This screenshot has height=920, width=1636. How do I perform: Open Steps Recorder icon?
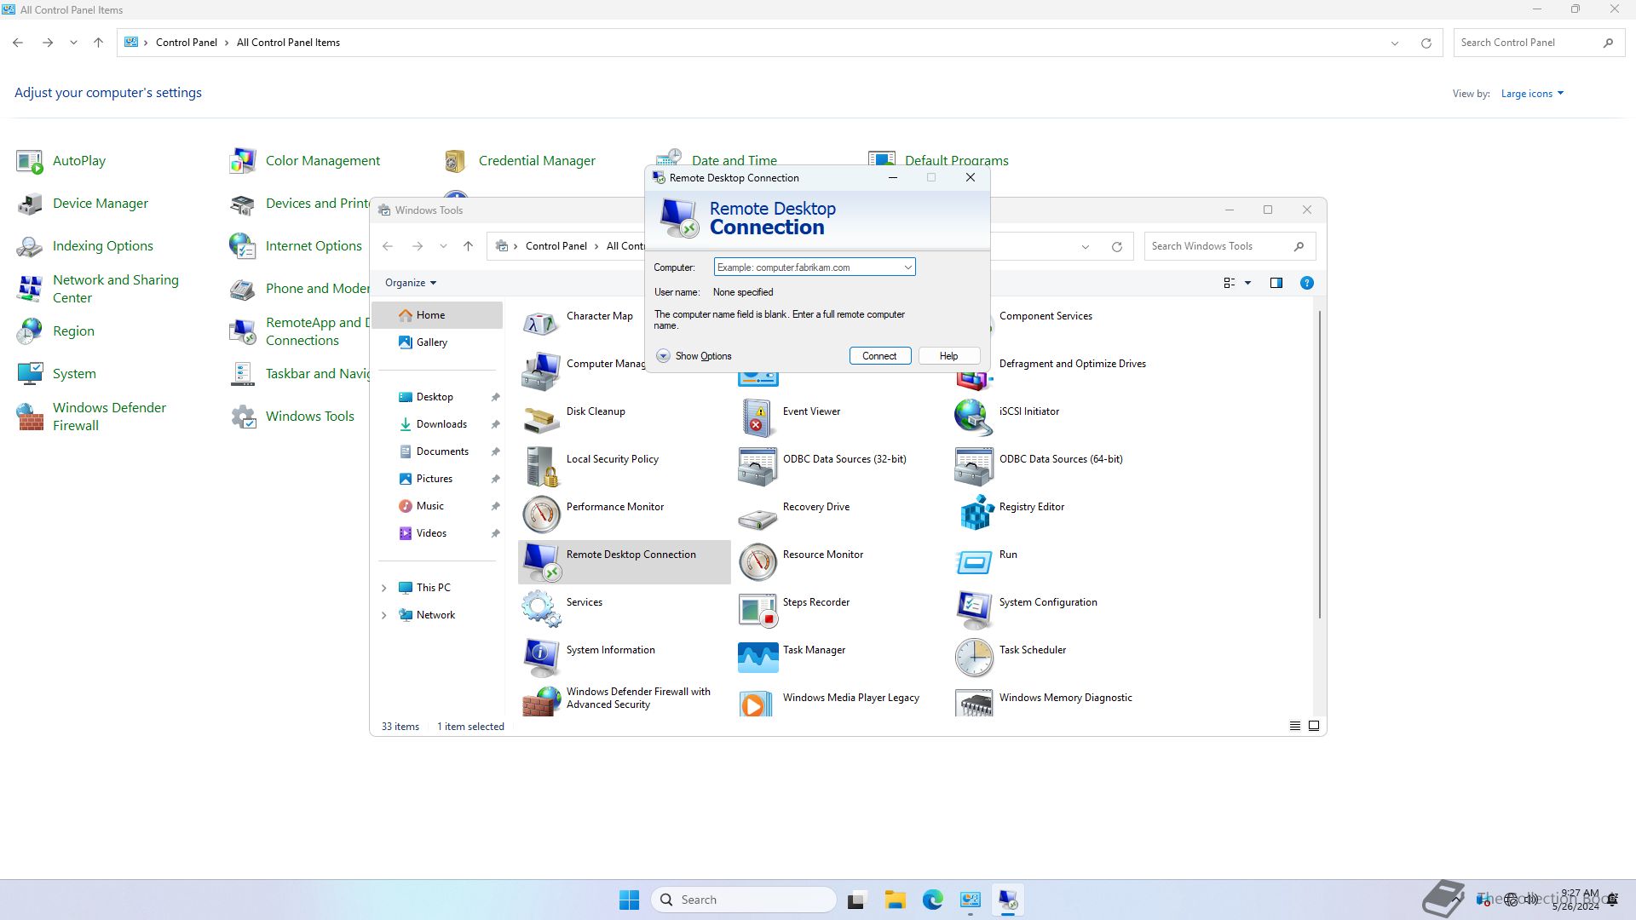coord(758,608)
